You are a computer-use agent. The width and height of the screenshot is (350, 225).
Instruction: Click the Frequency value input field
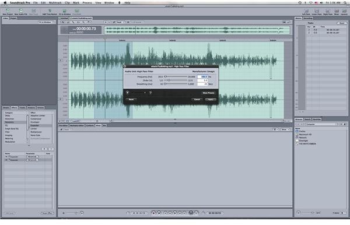(202, 76)
